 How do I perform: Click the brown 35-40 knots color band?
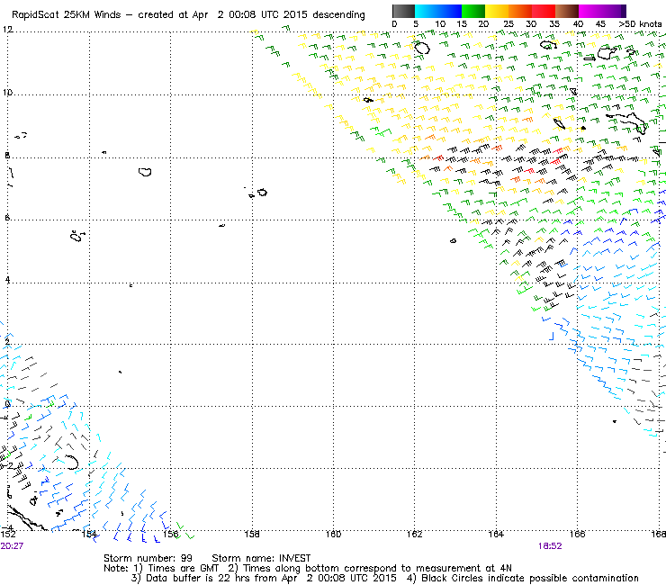click(567, 11)
